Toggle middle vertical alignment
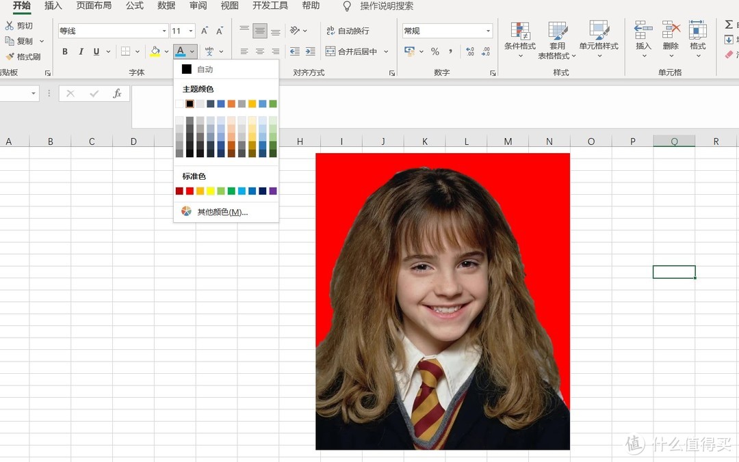Screen dimensions: 739x462 pyautogui.click(x=260, y=31)
